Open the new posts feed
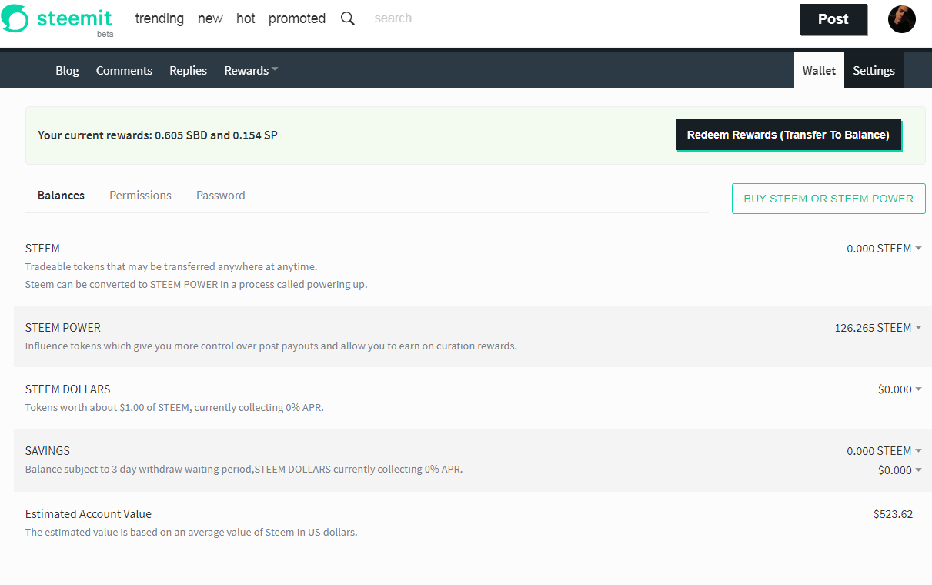This screenshot has width=932, height=585. click(210, 18)
